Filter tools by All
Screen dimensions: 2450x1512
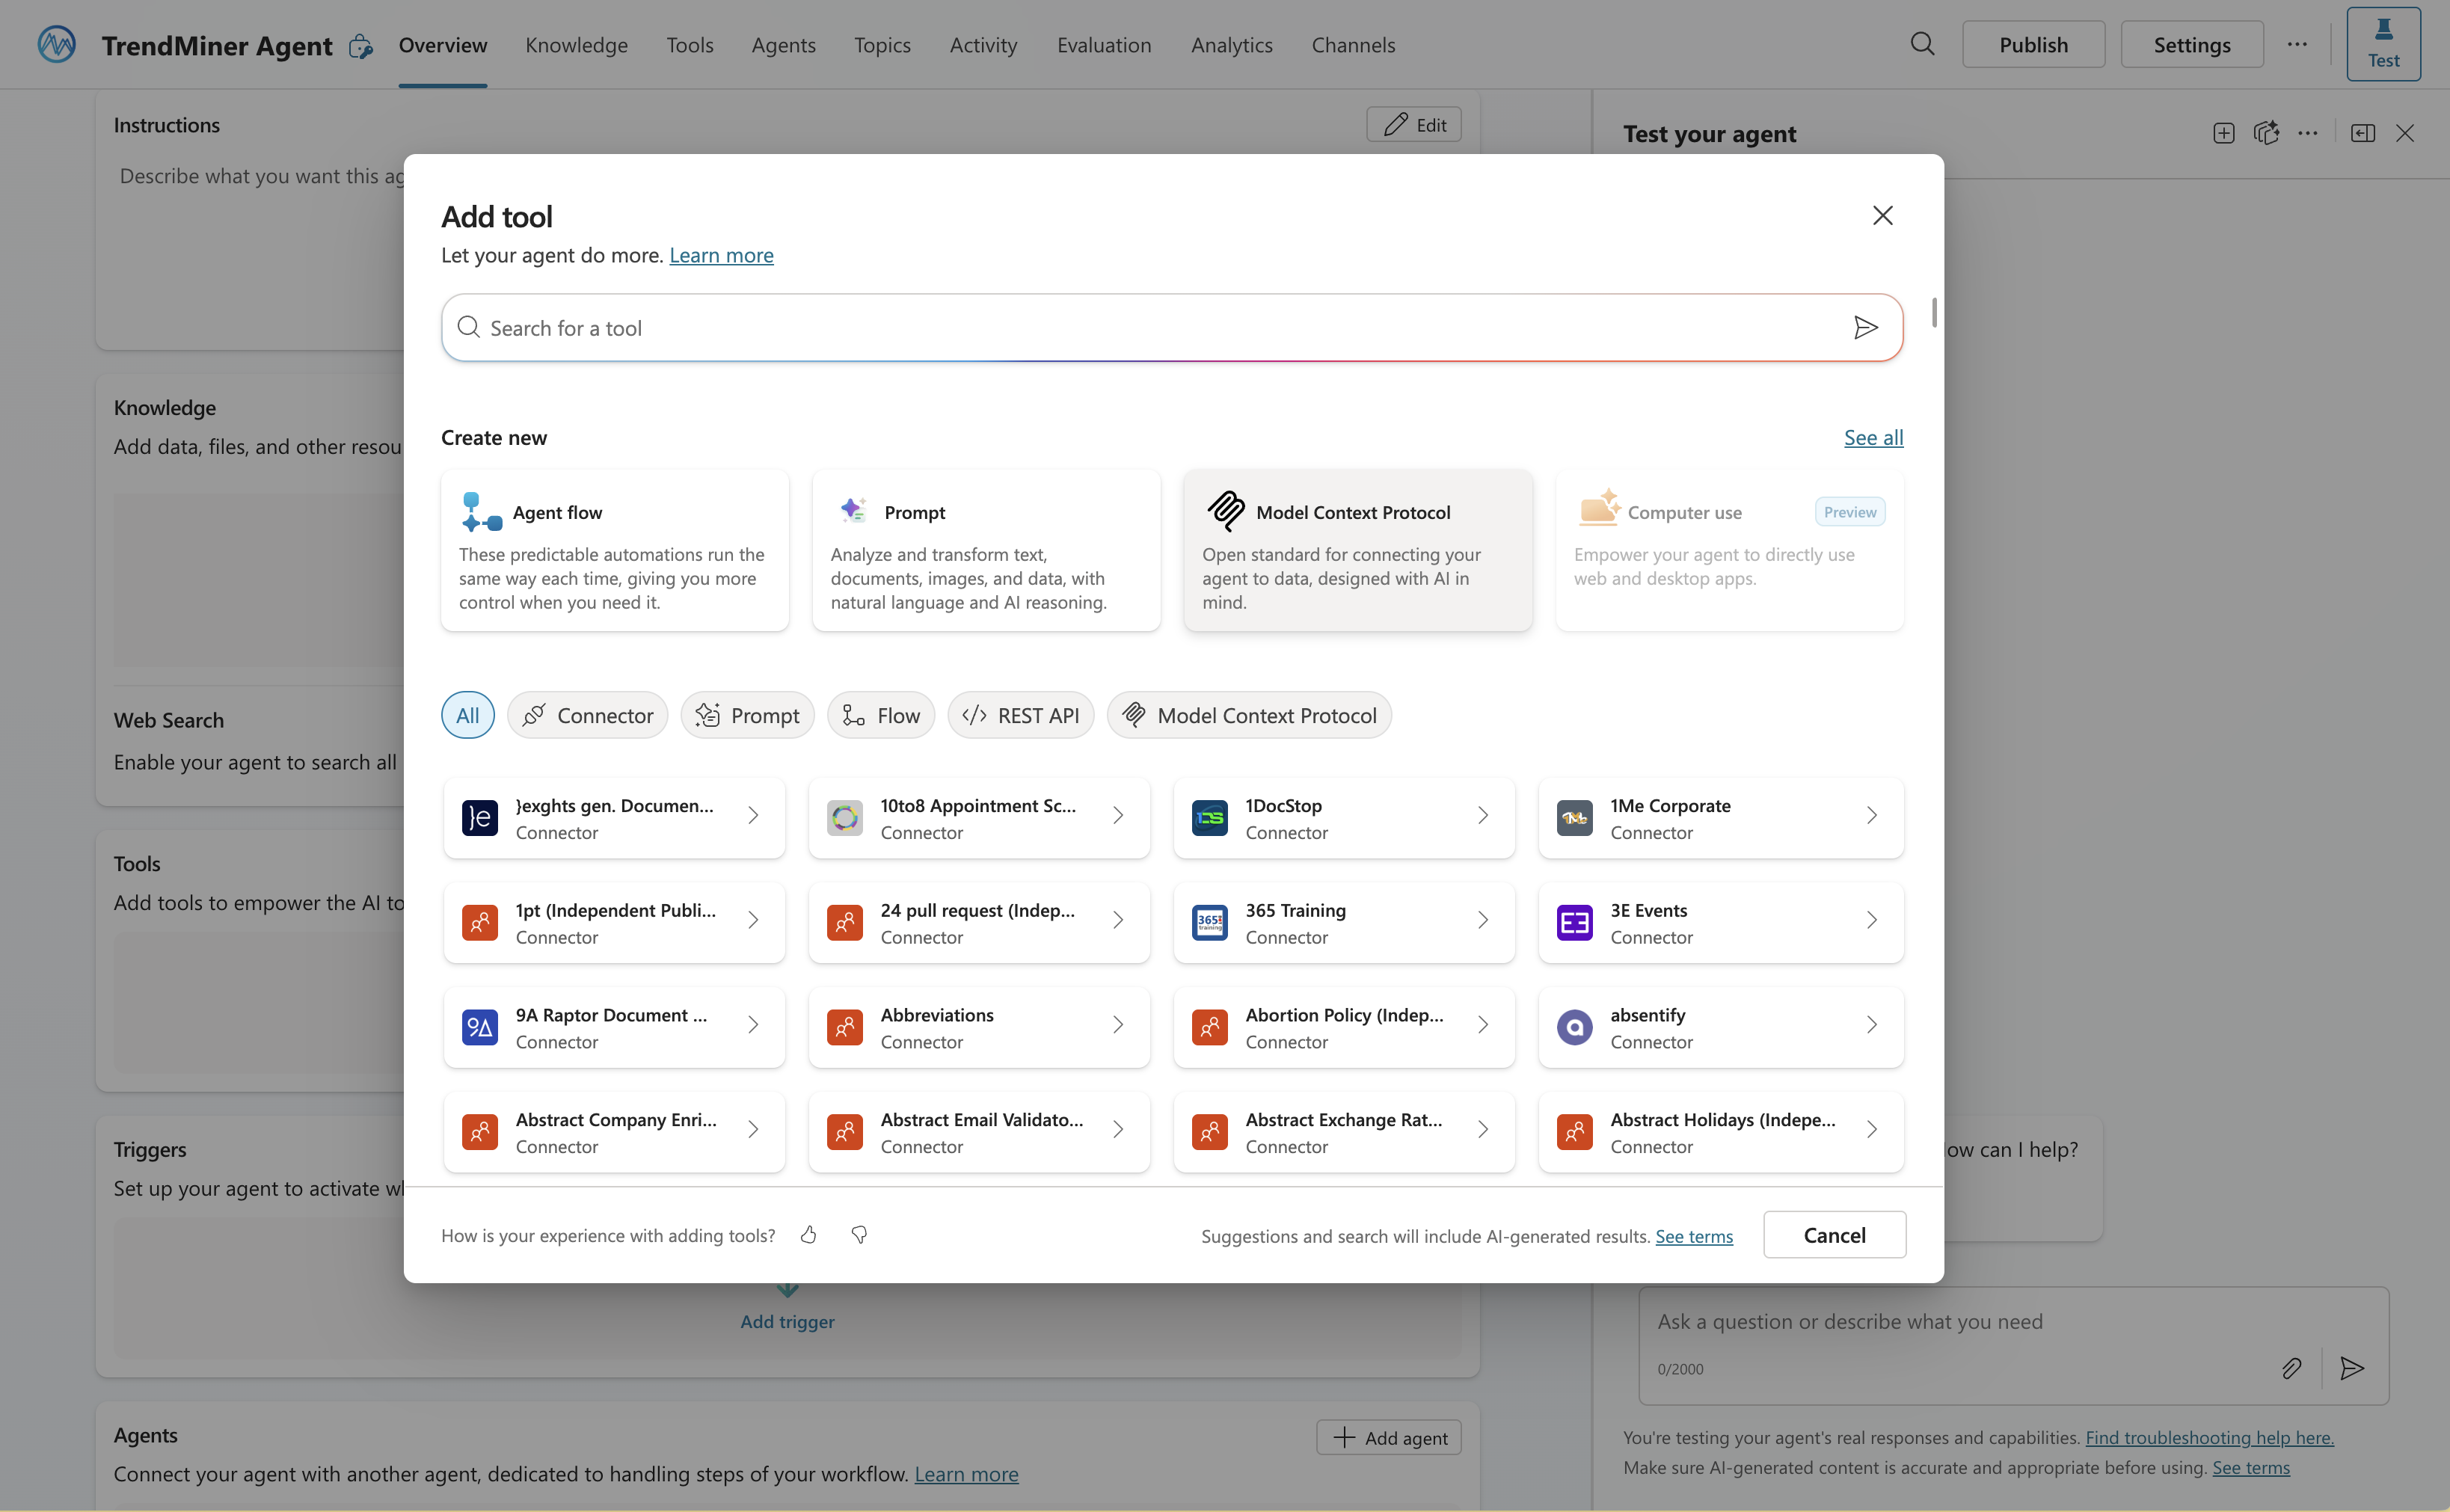[x=468, y=715]
